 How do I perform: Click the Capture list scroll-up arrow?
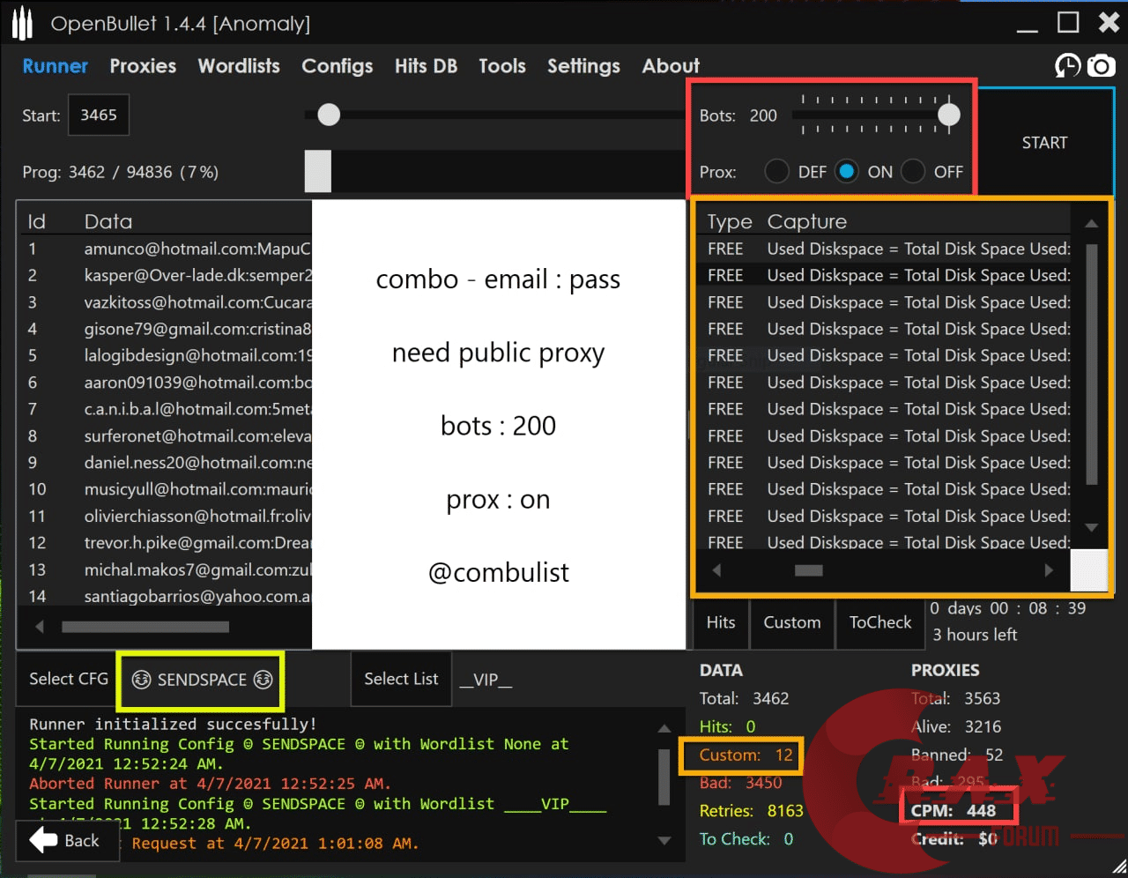[x=1091, y=224]
